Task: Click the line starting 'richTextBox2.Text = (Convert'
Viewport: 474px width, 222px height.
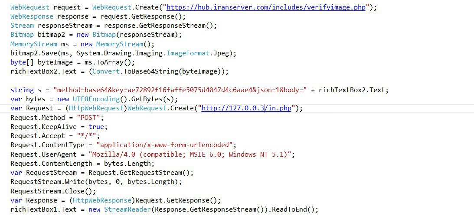Action: pos(119,71)
